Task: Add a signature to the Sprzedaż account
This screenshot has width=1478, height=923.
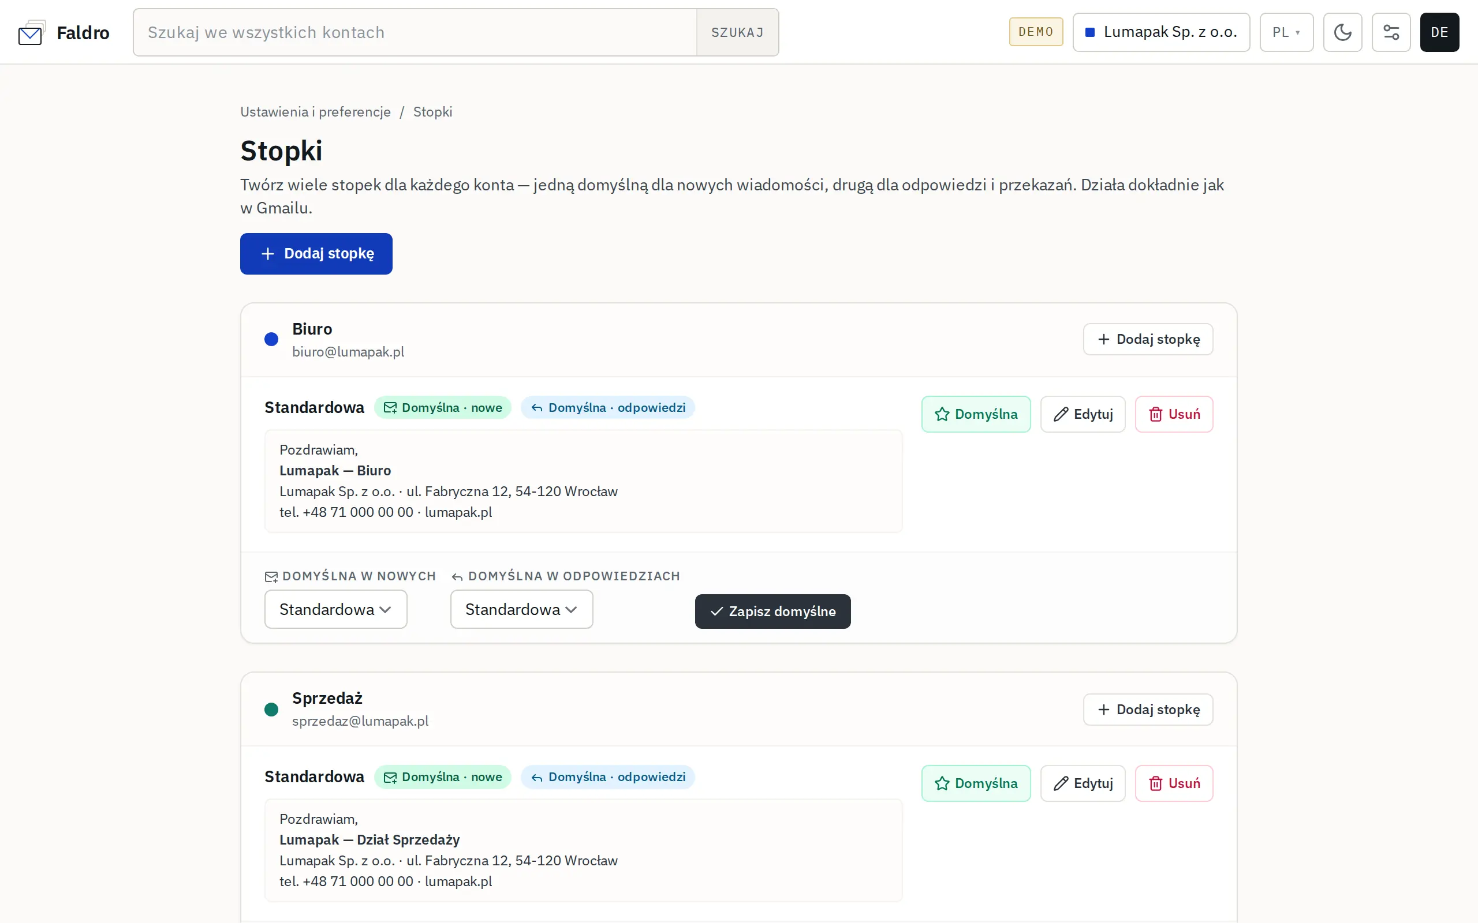Action: [1148, 710]
